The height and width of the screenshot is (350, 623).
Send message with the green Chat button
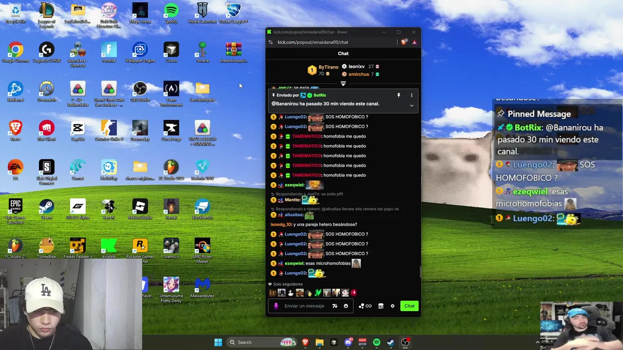[409, 306]
